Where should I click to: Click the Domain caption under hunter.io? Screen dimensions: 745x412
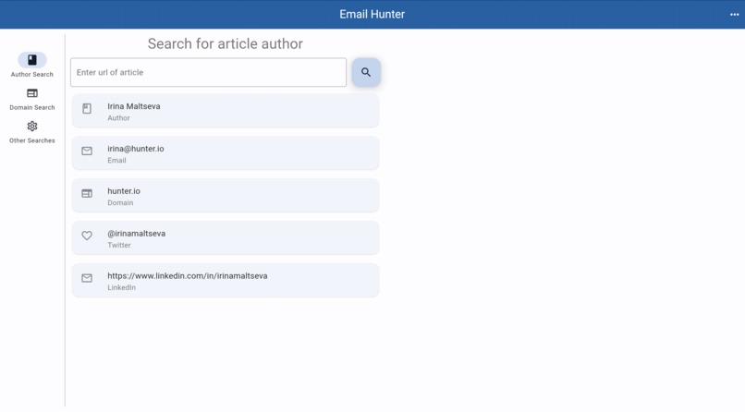[x=120, y=202]
